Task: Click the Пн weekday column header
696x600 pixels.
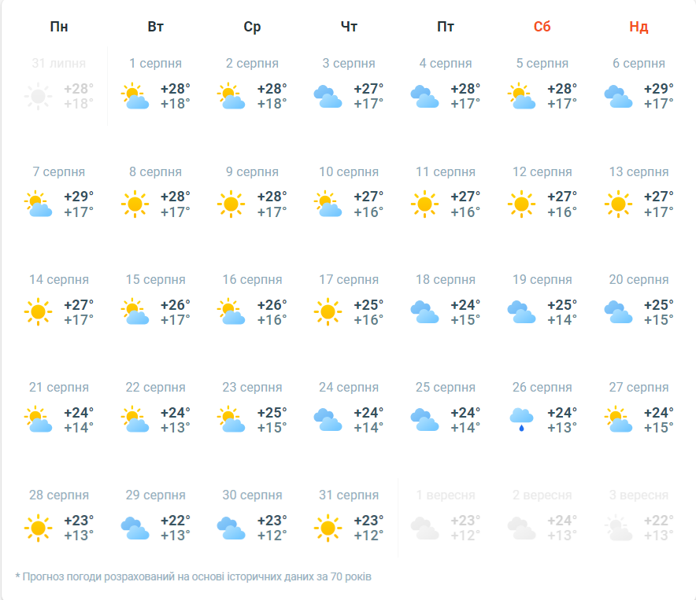Action: click(x=59, y=27)
